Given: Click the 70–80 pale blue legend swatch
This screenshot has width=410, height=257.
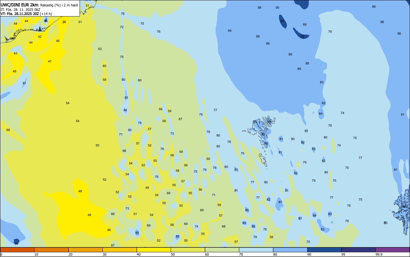Looking at the screenshot, I should click(256, 250).
